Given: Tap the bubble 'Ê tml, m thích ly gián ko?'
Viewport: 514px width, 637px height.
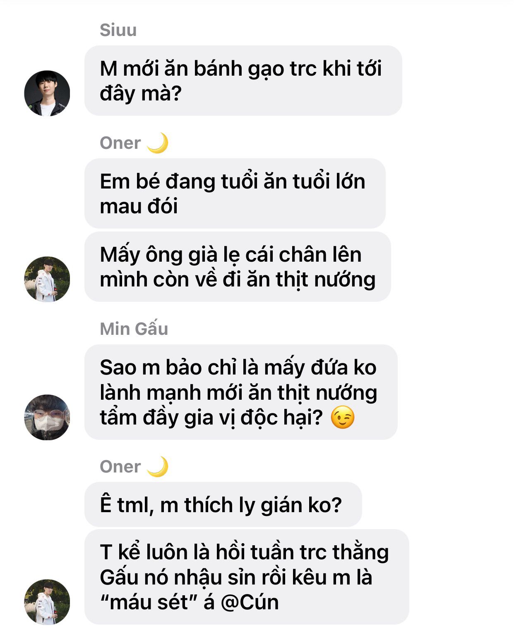Looking at the screenshot, I should pos(223,505).
